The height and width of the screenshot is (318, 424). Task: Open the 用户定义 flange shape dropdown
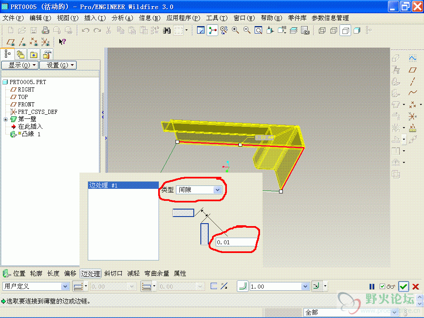[x=65, y=287]
